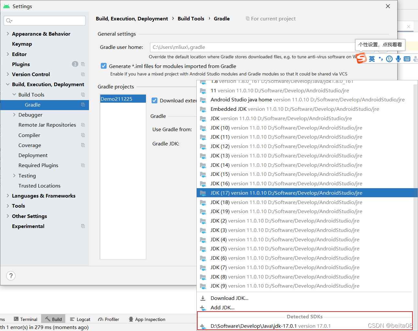The width and height of the screenshot is (418, 331).
Task: Choose Android Studio java home option
Action: click(305, 100)
